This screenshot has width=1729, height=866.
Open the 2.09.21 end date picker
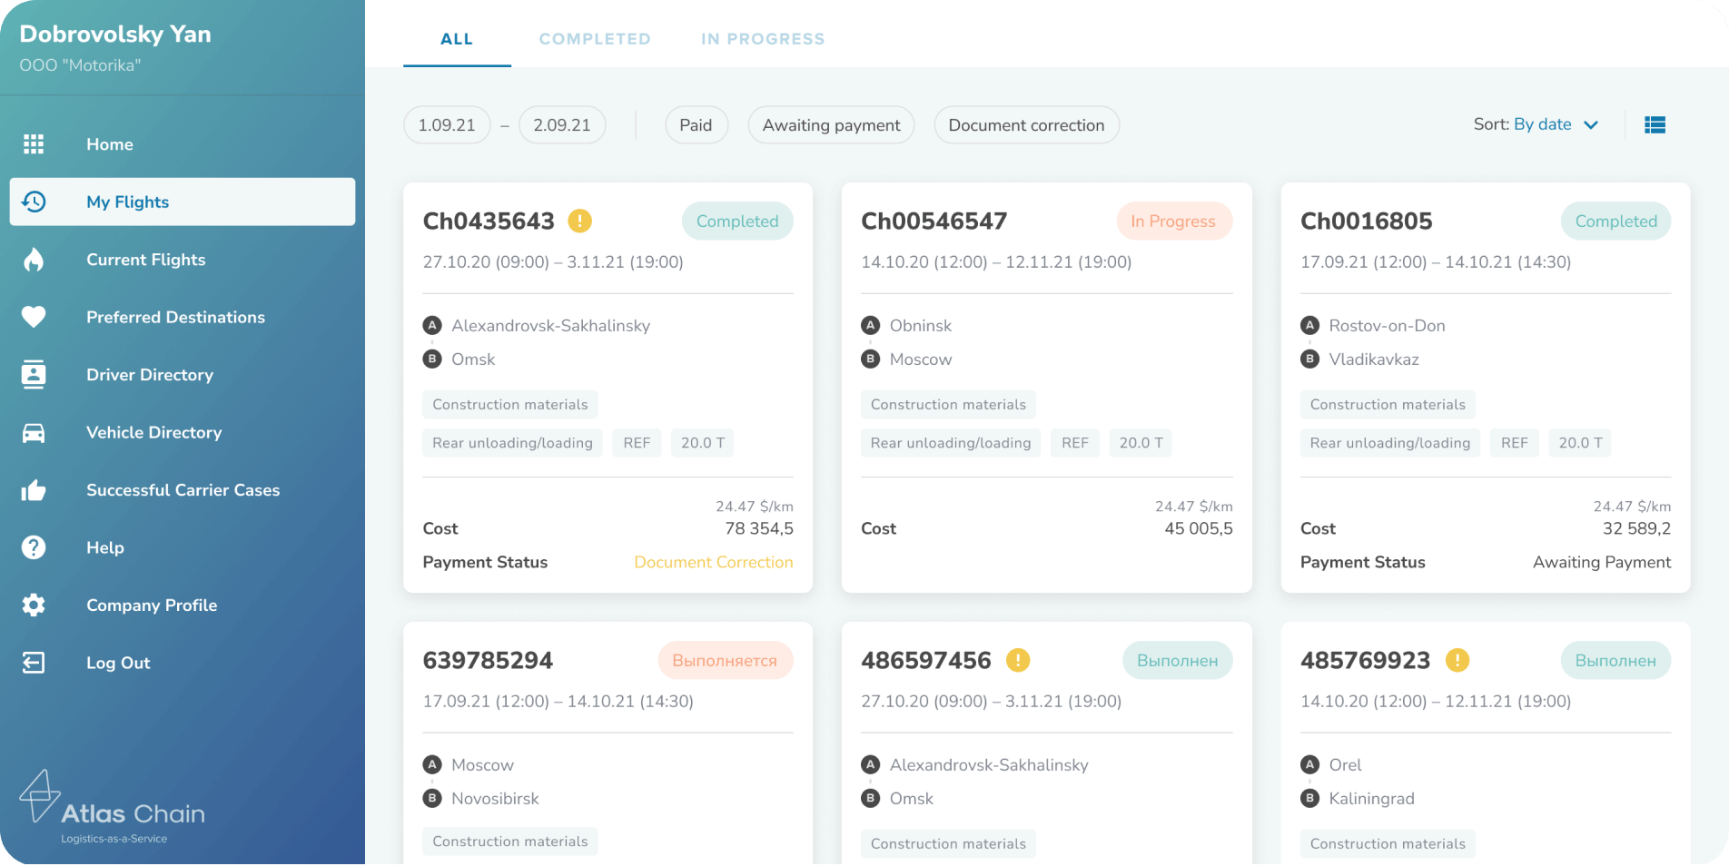(x=562, y=125)
